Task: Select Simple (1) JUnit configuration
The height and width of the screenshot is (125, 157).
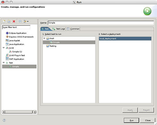Action: click(17, 52)
